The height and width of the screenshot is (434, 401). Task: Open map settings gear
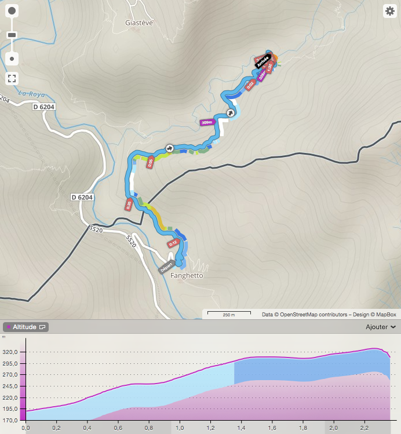(389, 11)
